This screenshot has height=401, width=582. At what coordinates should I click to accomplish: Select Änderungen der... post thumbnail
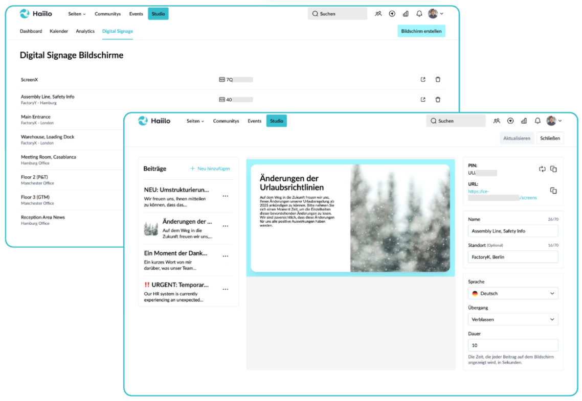point(151,228)
